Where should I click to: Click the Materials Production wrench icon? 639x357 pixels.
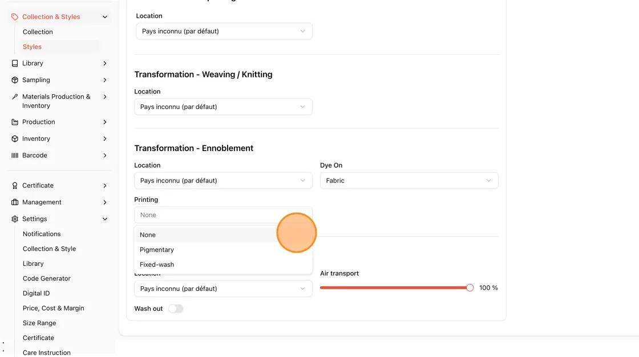pyautogui.click(x=15, y=96)
